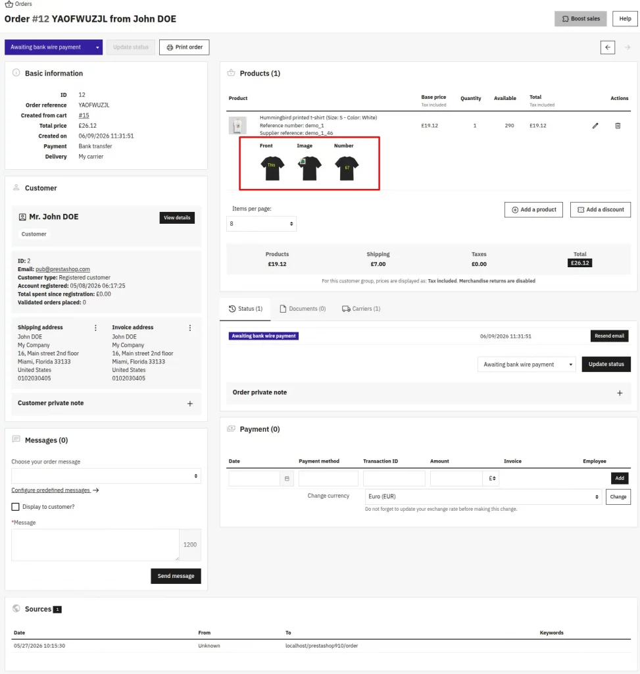Click the Customer section person icon
Image resolution: width=640 pixels, height=674 pixels.
(x=16, y=188)
